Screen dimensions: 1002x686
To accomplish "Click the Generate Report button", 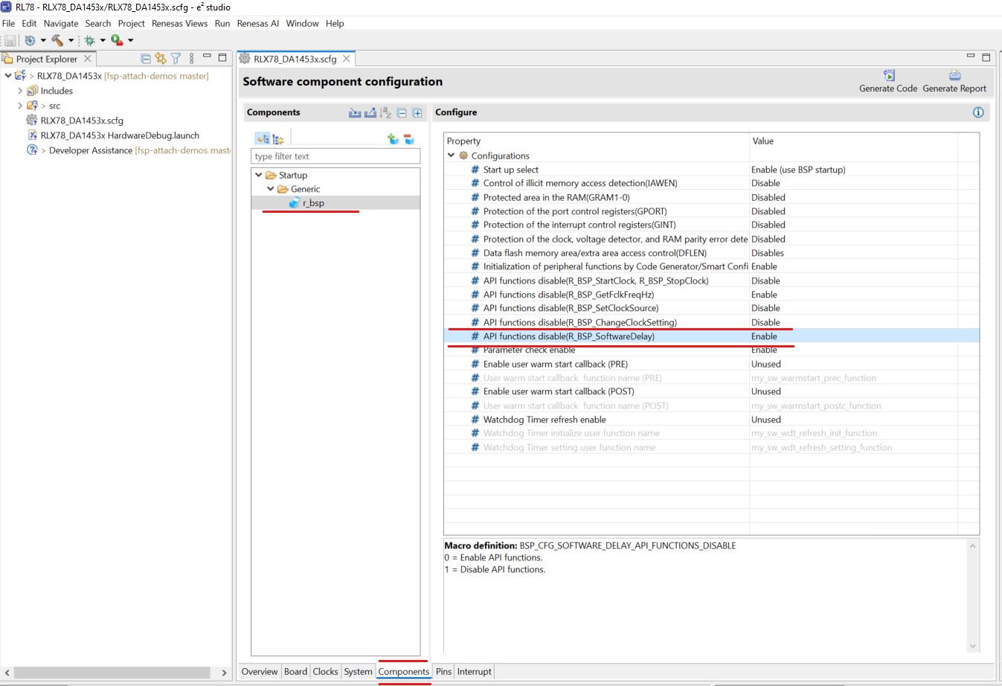I will point(954,82).
